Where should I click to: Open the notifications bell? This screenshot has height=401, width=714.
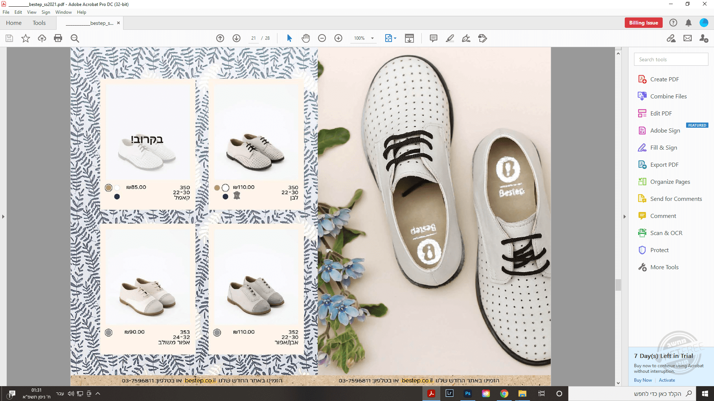[x=688, y=23]
